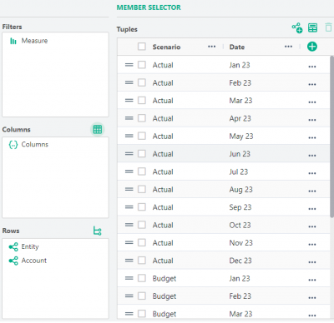Click drag handle of Actual Nov 23 row

[129, 243]
